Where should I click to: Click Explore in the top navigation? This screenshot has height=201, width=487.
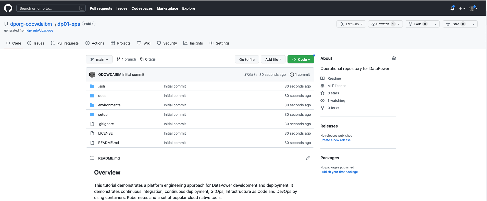coord(189,8)
